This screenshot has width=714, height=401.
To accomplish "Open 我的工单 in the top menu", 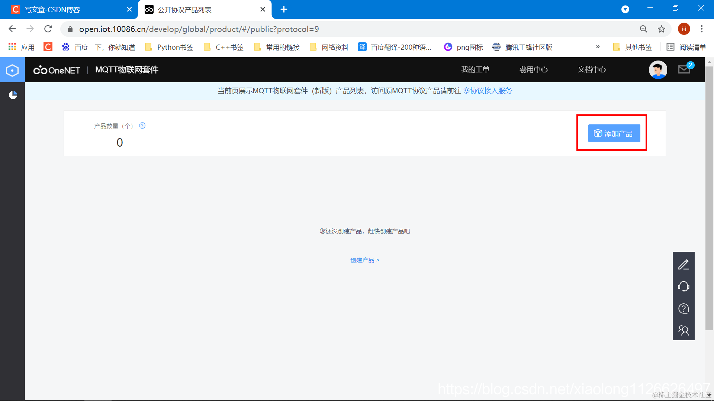I will click(475, 69).
